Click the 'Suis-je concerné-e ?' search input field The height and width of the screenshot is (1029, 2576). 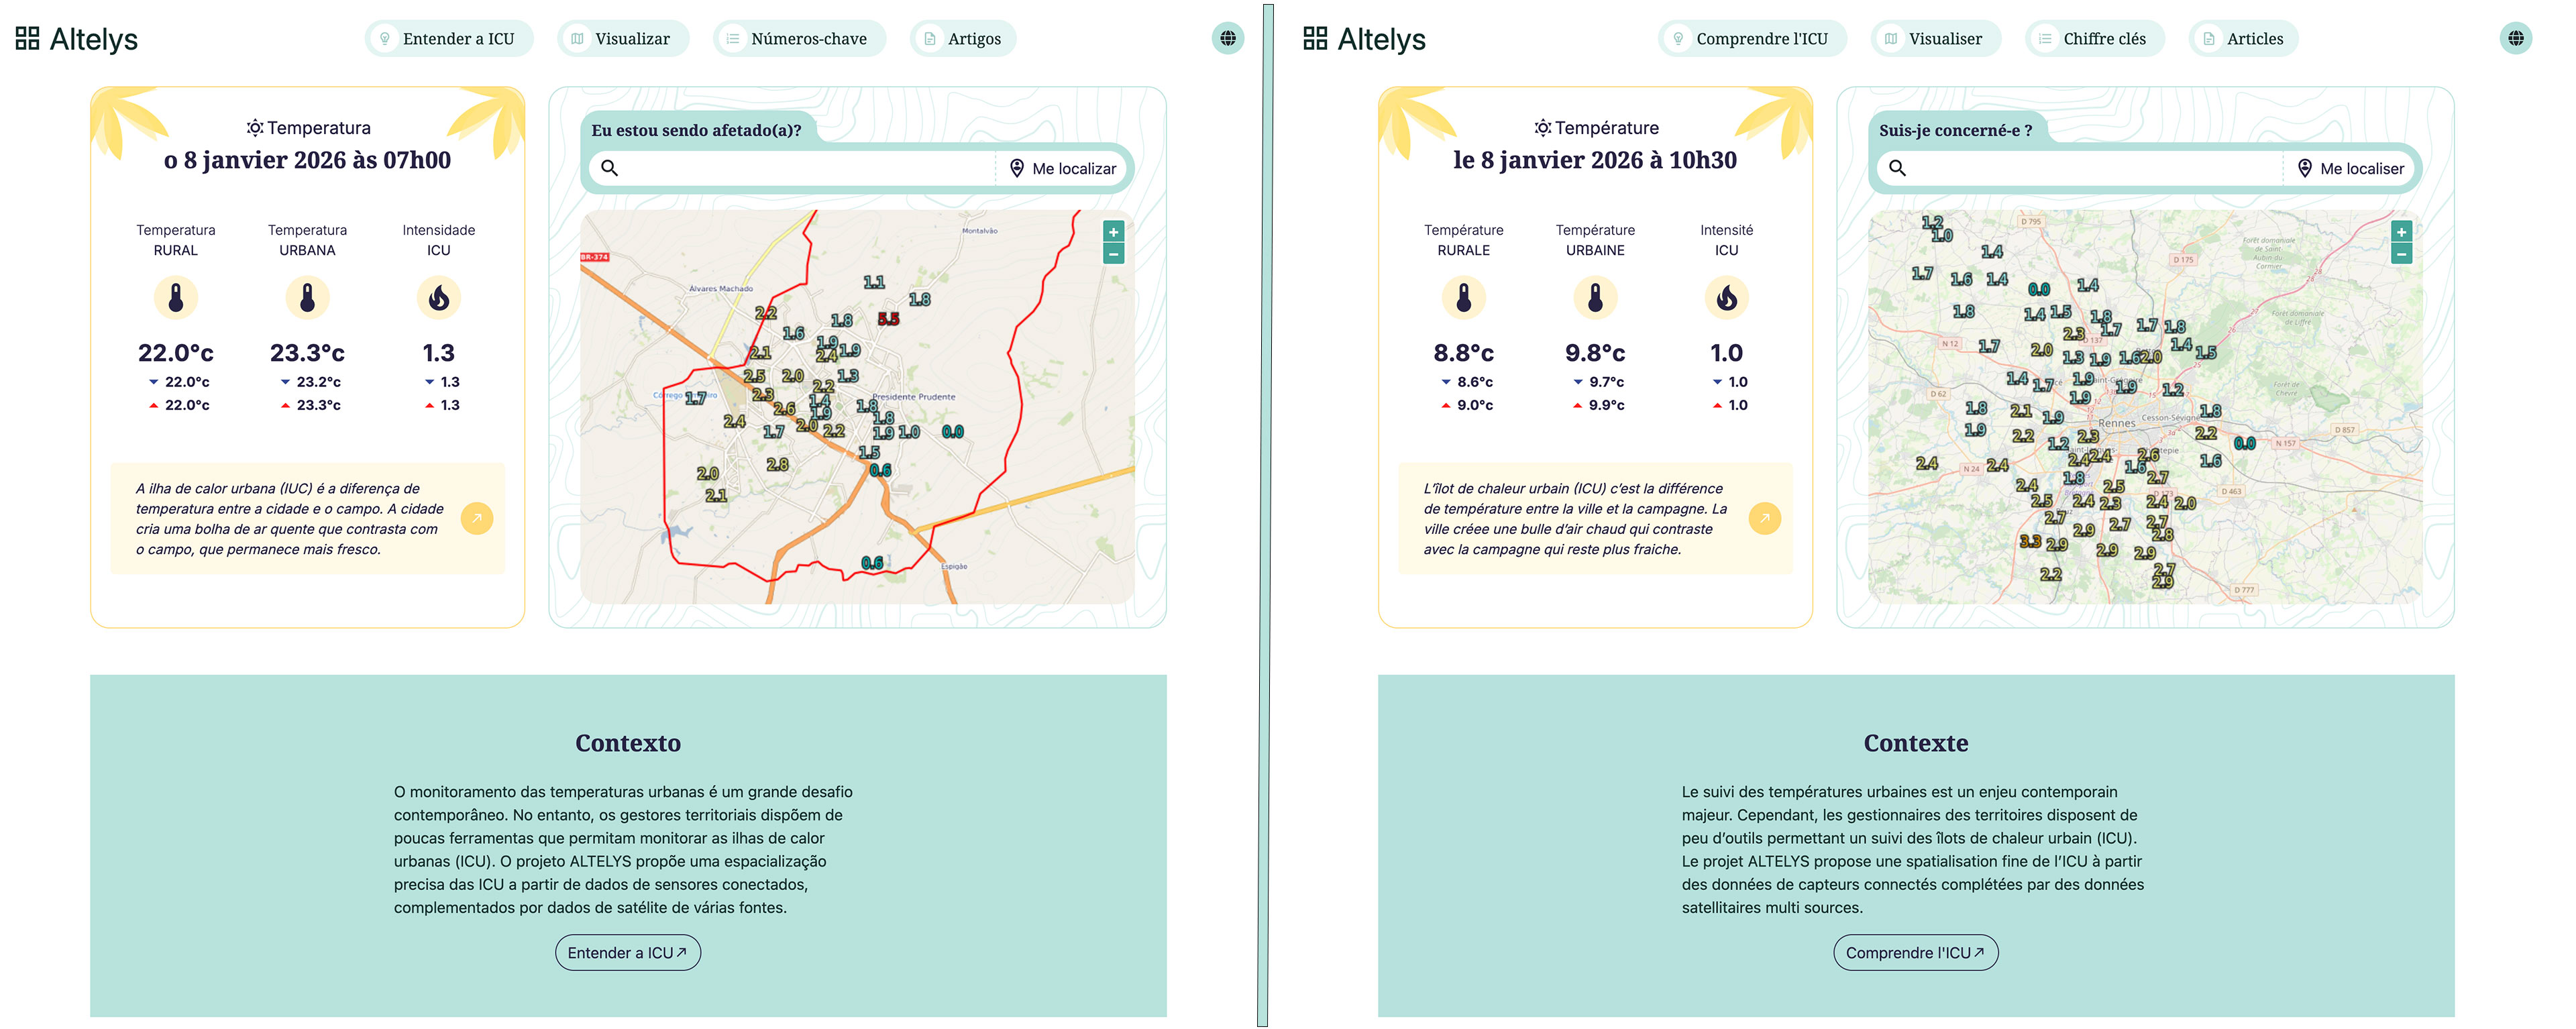pos(2080,168)
